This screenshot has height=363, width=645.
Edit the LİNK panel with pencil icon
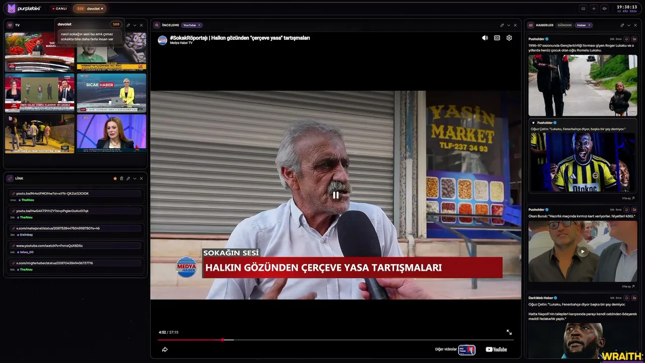(128, 178)
